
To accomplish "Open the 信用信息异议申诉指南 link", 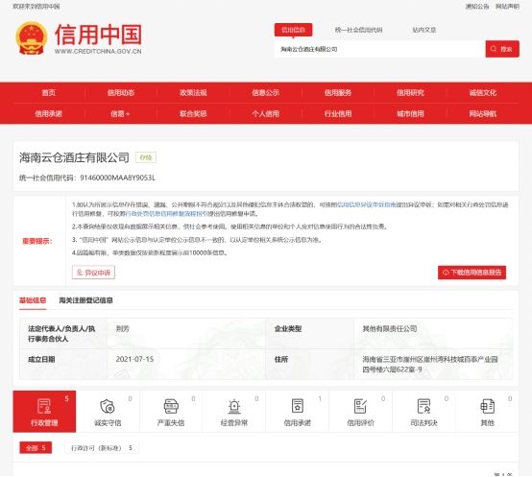I will pos(367,204).
